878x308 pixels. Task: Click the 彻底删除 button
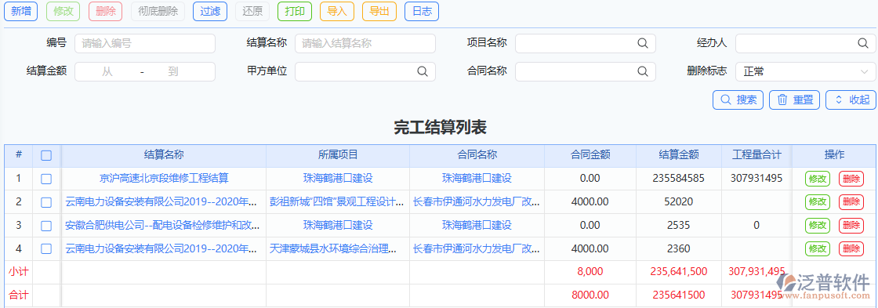click(158, 11)
